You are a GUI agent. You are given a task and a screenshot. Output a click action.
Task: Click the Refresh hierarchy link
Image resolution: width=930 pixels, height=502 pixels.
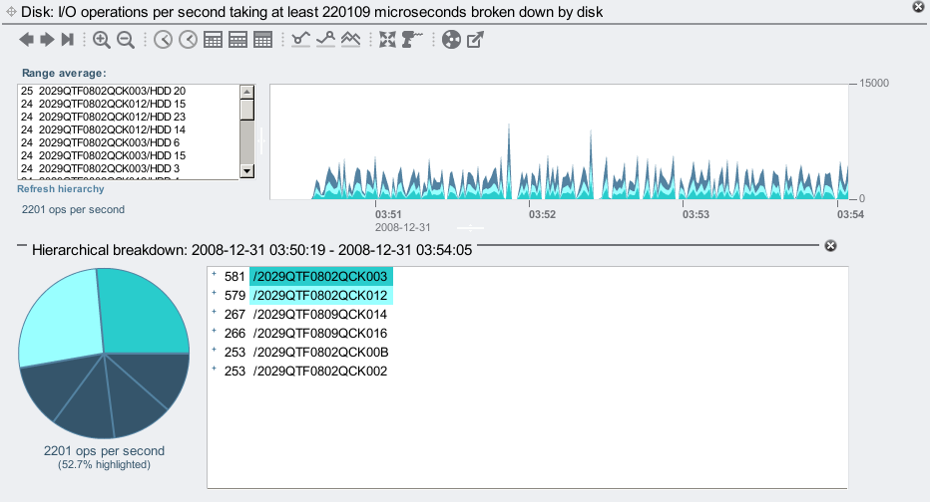pyautogui.click(x=60, y=188)
